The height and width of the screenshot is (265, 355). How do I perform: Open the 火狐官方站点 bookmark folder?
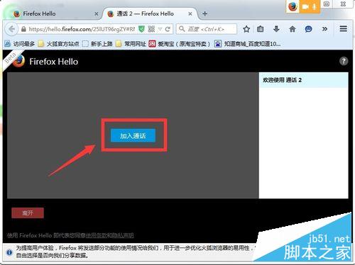pos(59,44)
